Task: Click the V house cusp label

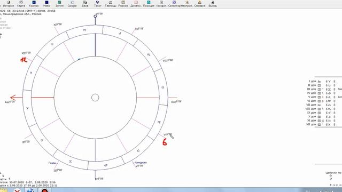Action: (139, 166)
